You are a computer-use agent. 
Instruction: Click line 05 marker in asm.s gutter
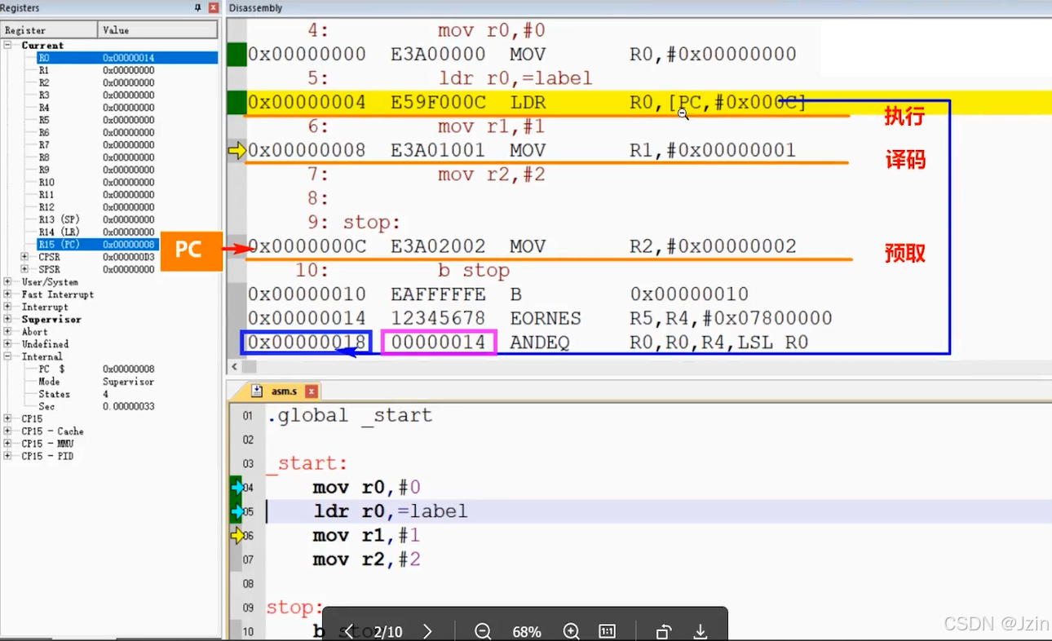237,511
